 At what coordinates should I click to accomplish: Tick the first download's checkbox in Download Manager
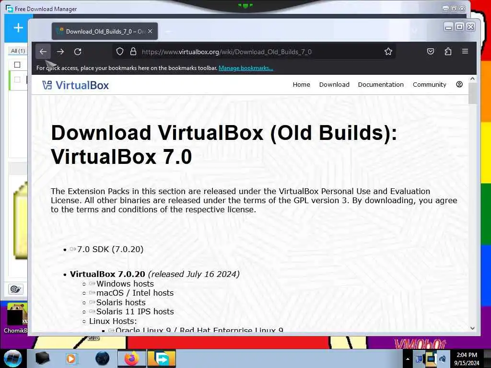click(x=17, y=80)
